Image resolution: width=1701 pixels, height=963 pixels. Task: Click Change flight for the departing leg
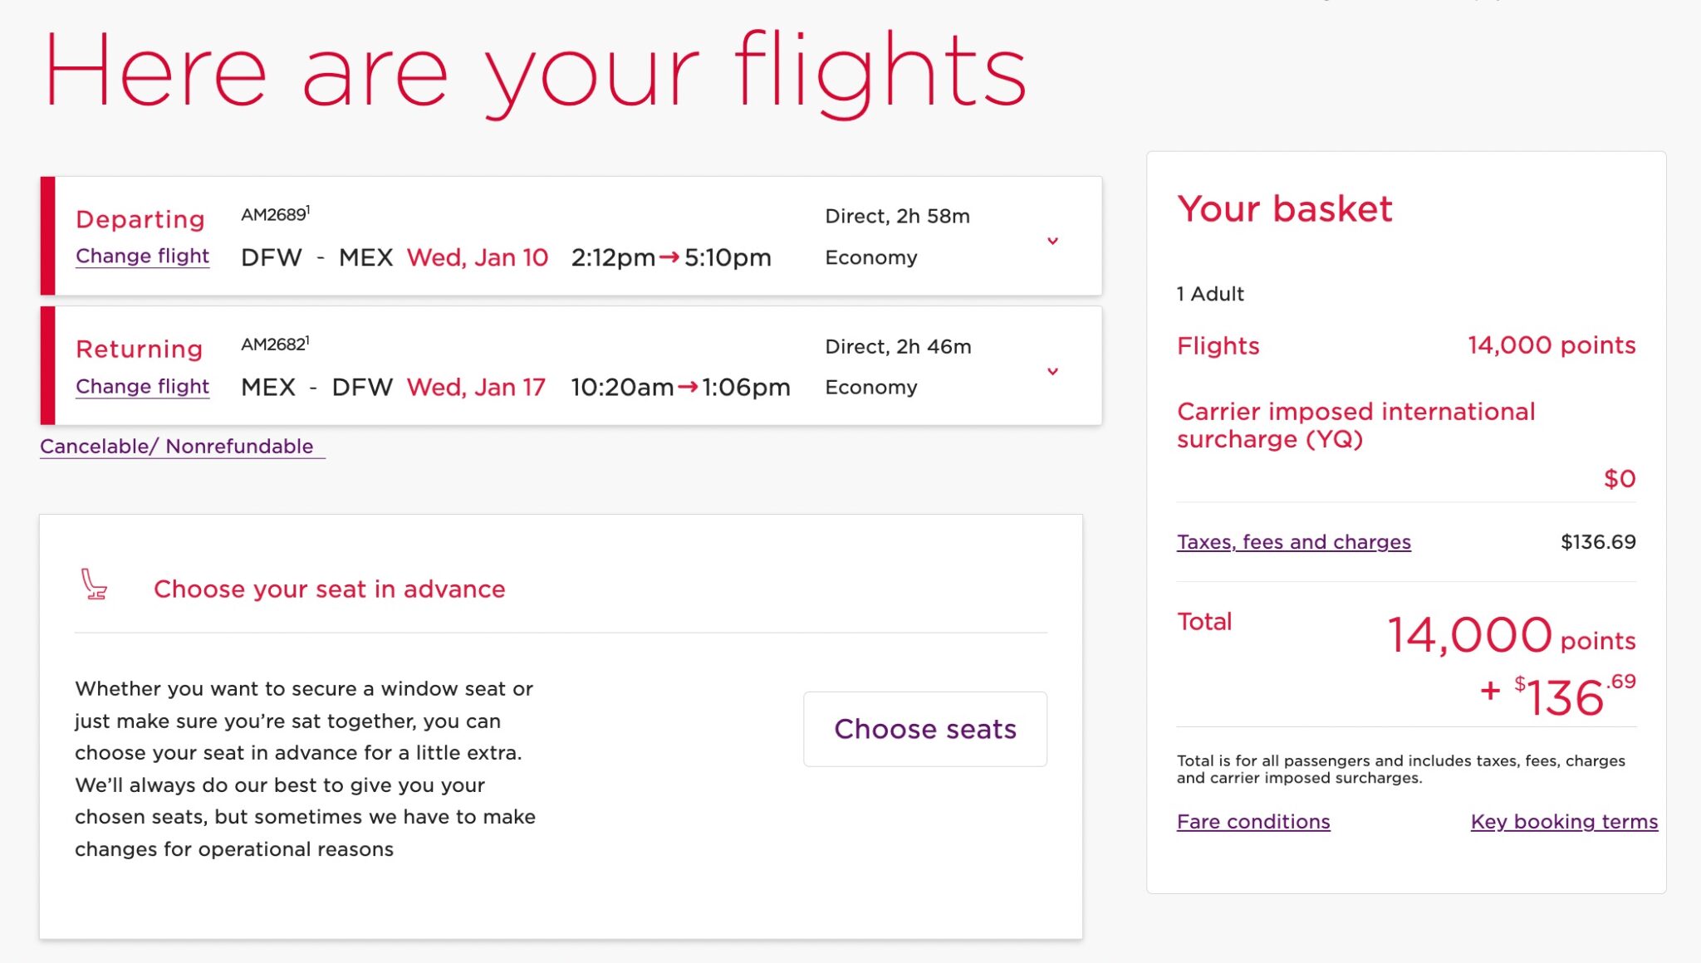[142, 256]
